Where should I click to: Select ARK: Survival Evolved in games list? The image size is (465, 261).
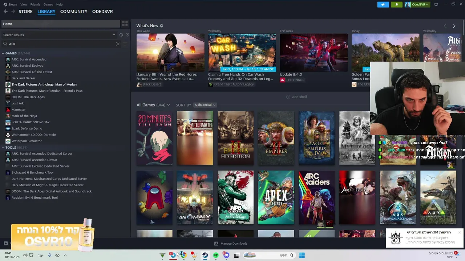click(27, 66)
